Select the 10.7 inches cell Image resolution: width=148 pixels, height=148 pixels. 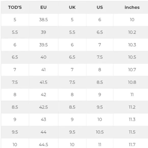click(132, 70)
